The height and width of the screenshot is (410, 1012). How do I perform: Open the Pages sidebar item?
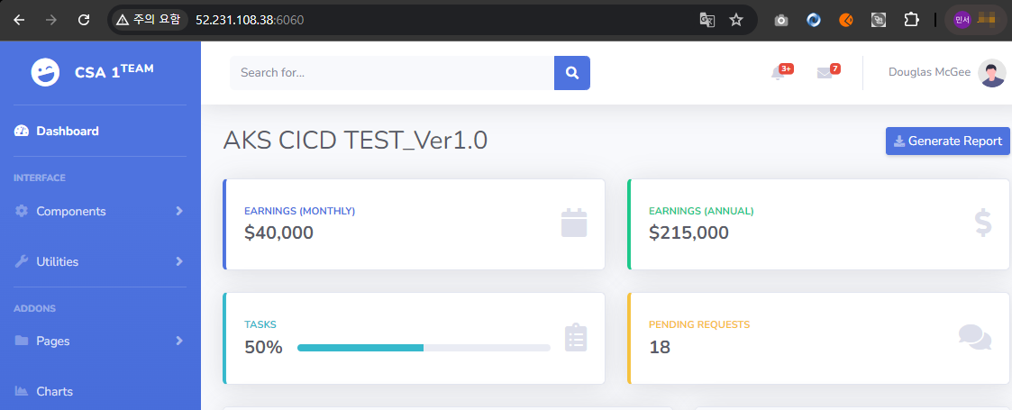tap(100, 341)
